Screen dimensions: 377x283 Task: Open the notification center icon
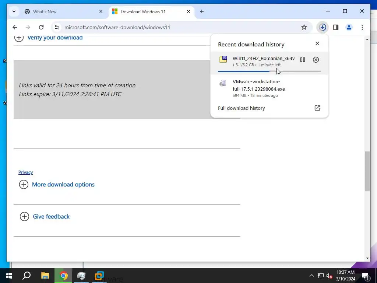(x=365, y=276)
